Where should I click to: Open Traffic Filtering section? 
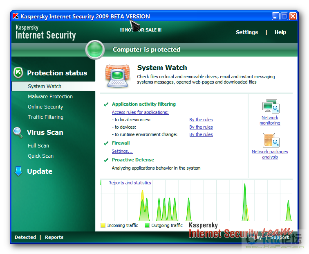(x=45, y=117)
